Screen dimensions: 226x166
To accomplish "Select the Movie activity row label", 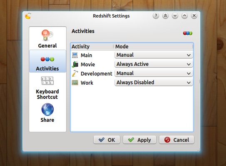I will point(88,64).
